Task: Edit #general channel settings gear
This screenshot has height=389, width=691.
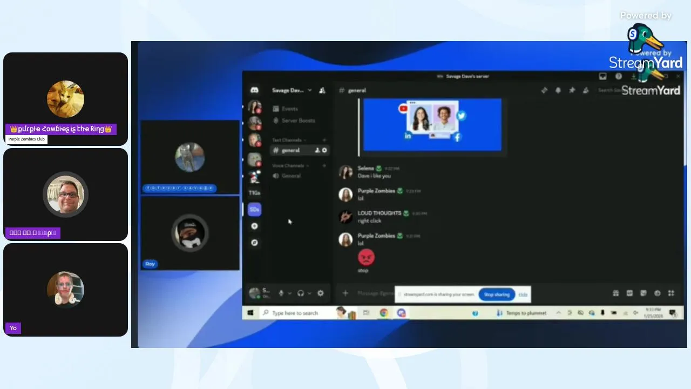Action: pos(324,150)
